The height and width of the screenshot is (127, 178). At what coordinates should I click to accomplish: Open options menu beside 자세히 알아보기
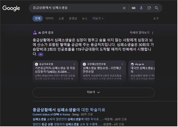[x=153, y=33]
